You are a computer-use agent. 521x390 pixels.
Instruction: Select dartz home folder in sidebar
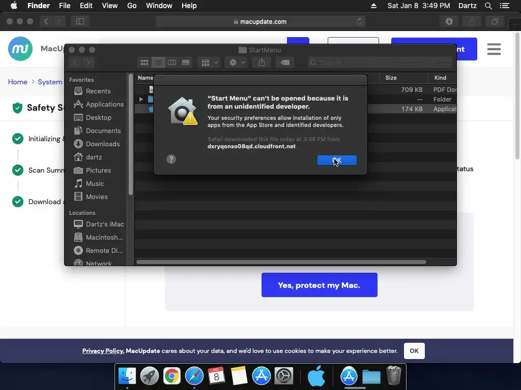(x=88, y=157)
